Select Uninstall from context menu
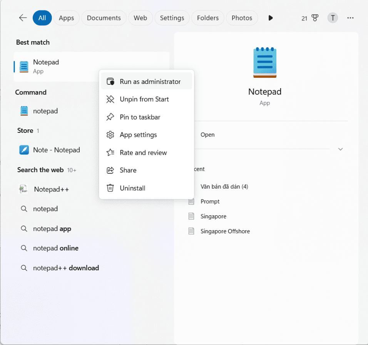Viewport: 368px width, 345px height. click(146, 188)
